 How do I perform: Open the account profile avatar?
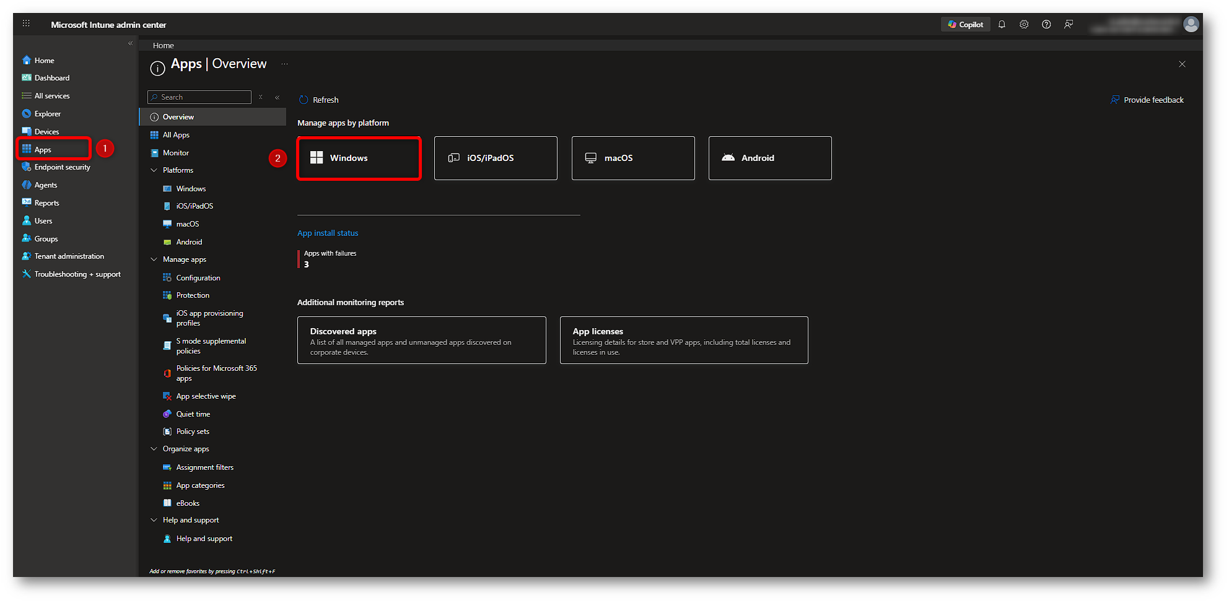tap(1191, 25)
